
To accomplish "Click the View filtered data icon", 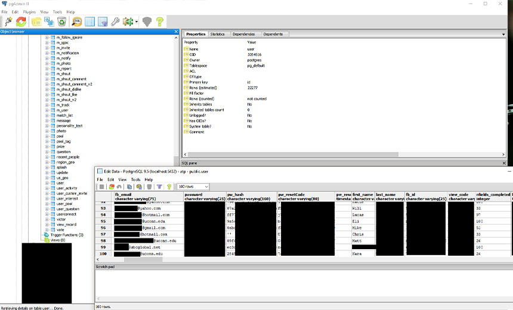I will coord(103,22).
